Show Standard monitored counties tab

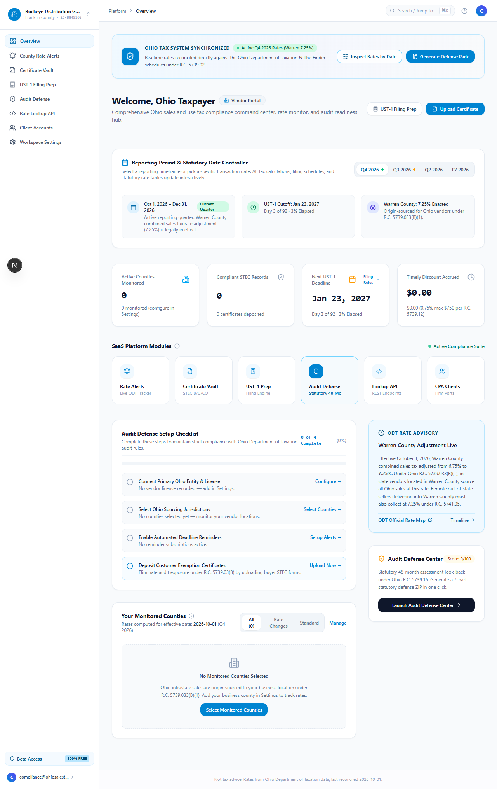coord(309,623)
